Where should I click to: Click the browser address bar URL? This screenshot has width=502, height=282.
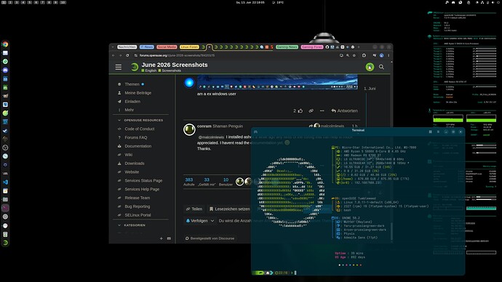point(177,55)
